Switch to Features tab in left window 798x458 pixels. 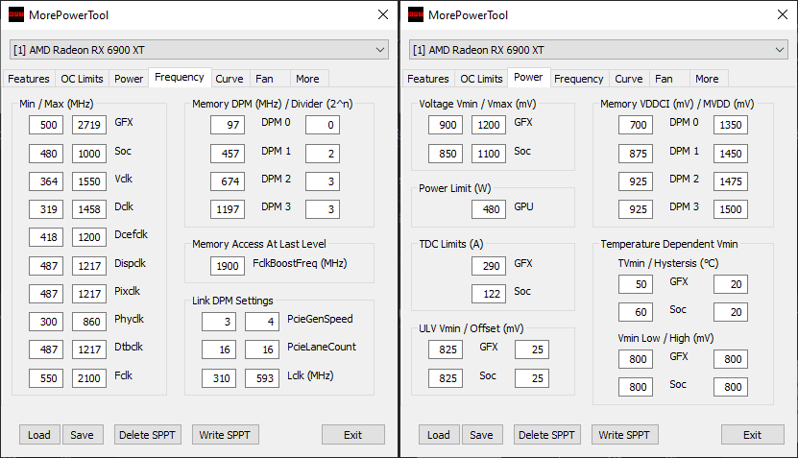pyautogui.click(x=29, y=79)
